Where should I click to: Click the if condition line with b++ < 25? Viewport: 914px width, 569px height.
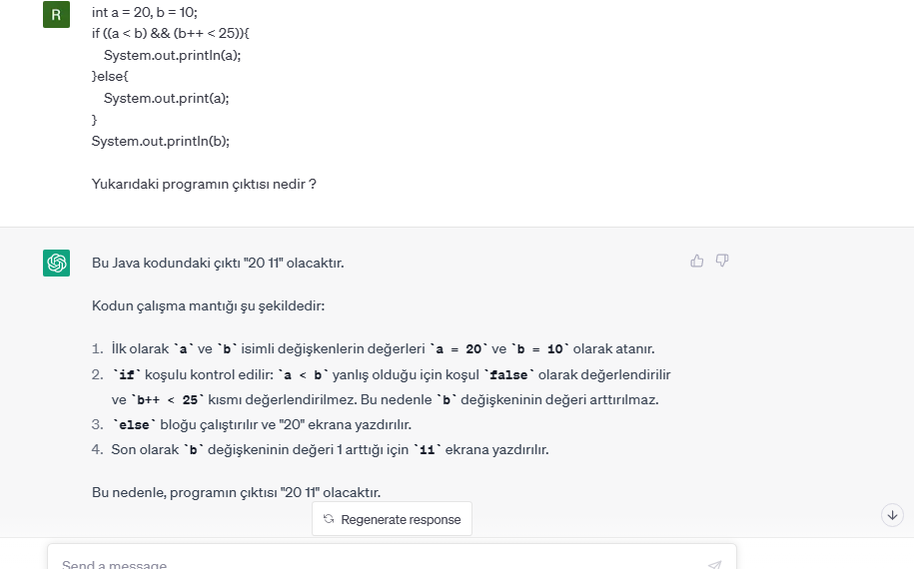[170, 33]
